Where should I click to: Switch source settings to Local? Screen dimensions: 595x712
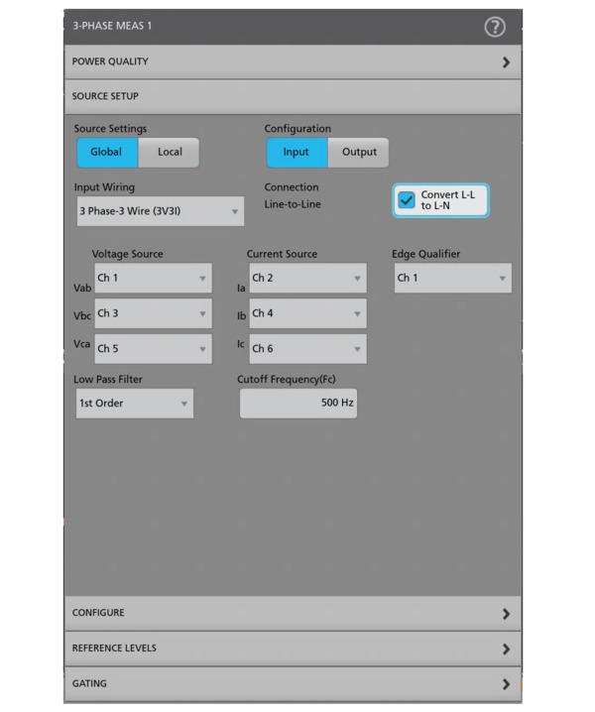coord(169,153)
